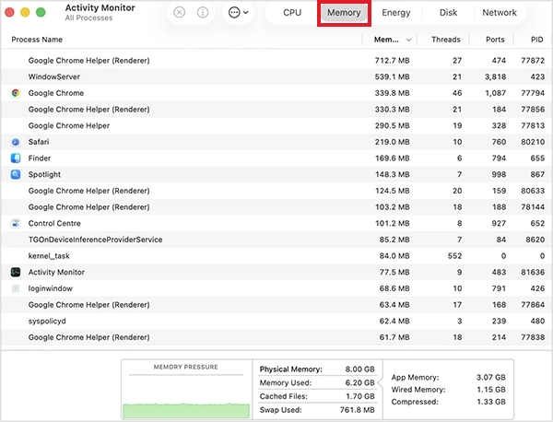
Task: Select Google Chrome Helper (Renderer) 712.7 MB row
Action: pos(276,61)
